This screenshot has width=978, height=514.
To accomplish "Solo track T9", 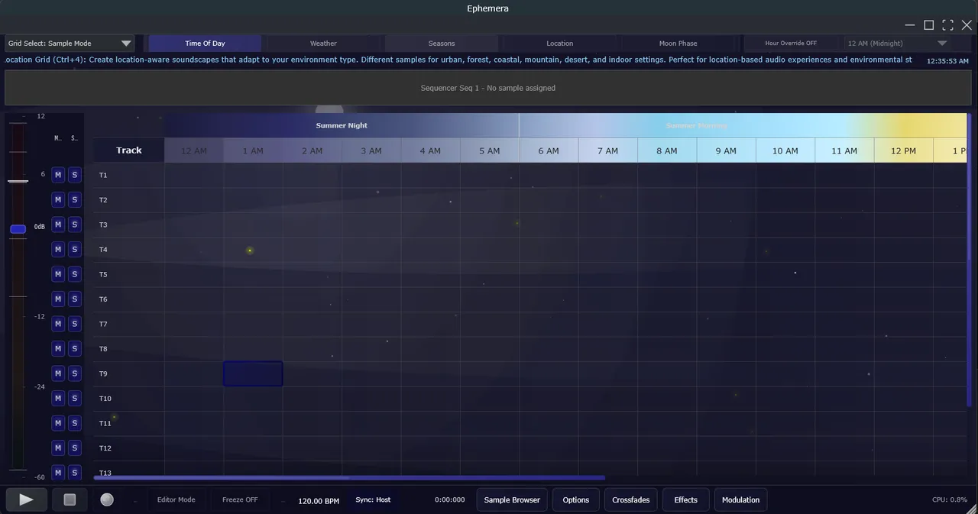I will 74,373.
